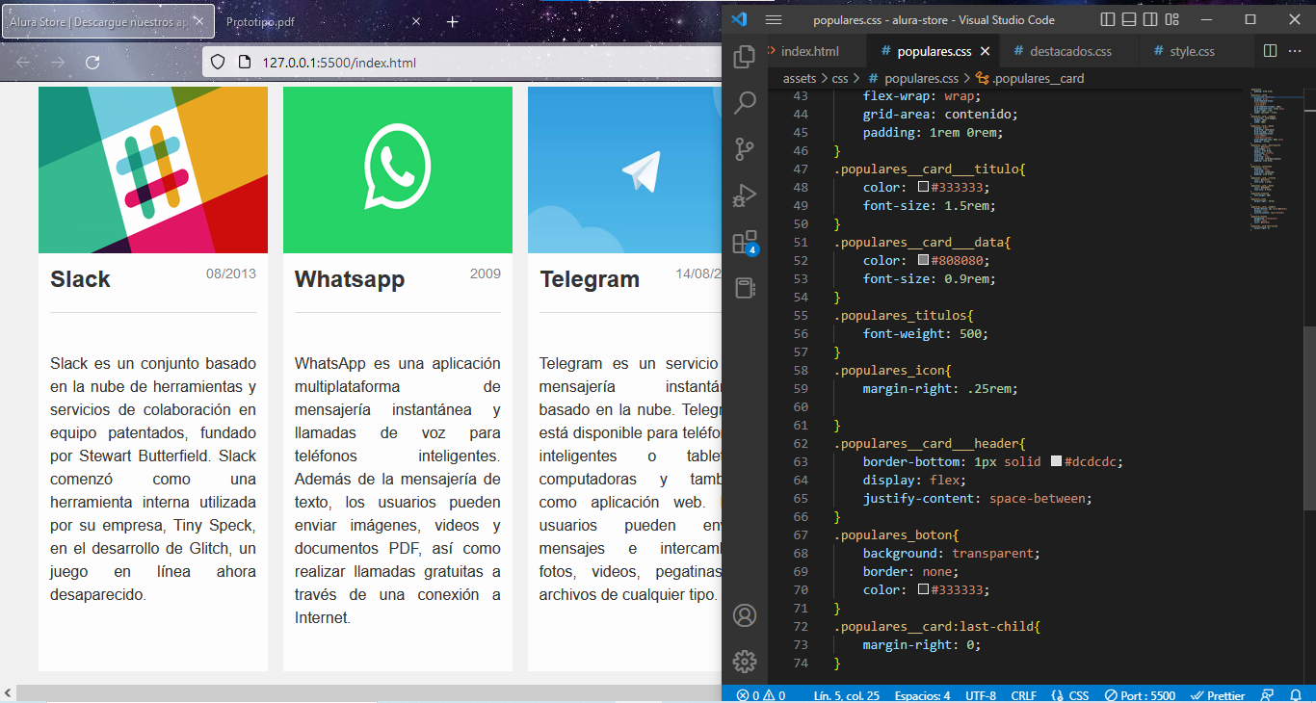The height and width of the screenshot is (703, 1316).
Task: Open the #dcdcdc color swatch on line 63
Action: pyautogui.click(x=1056, y=462)
